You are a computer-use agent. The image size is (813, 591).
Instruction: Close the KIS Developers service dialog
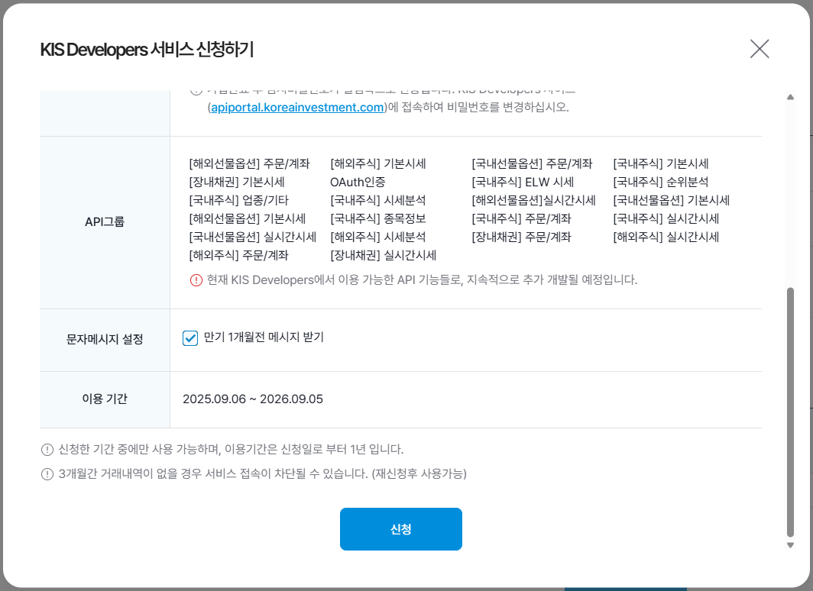(x=759, y=49)
